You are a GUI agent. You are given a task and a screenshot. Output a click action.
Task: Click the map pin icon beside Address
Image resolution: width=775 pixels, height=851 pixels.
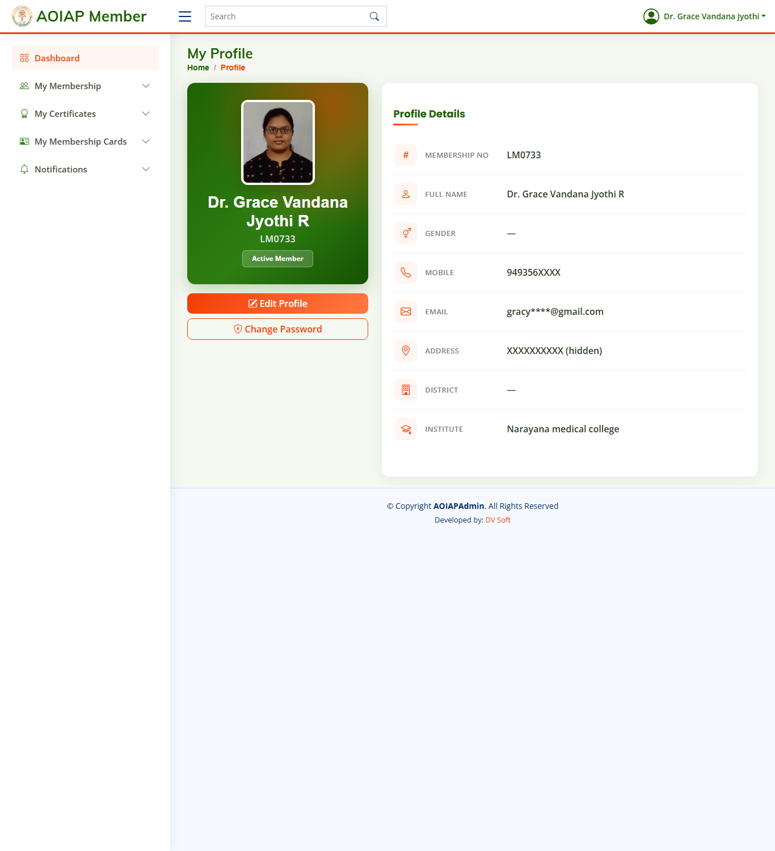(406, 351)
